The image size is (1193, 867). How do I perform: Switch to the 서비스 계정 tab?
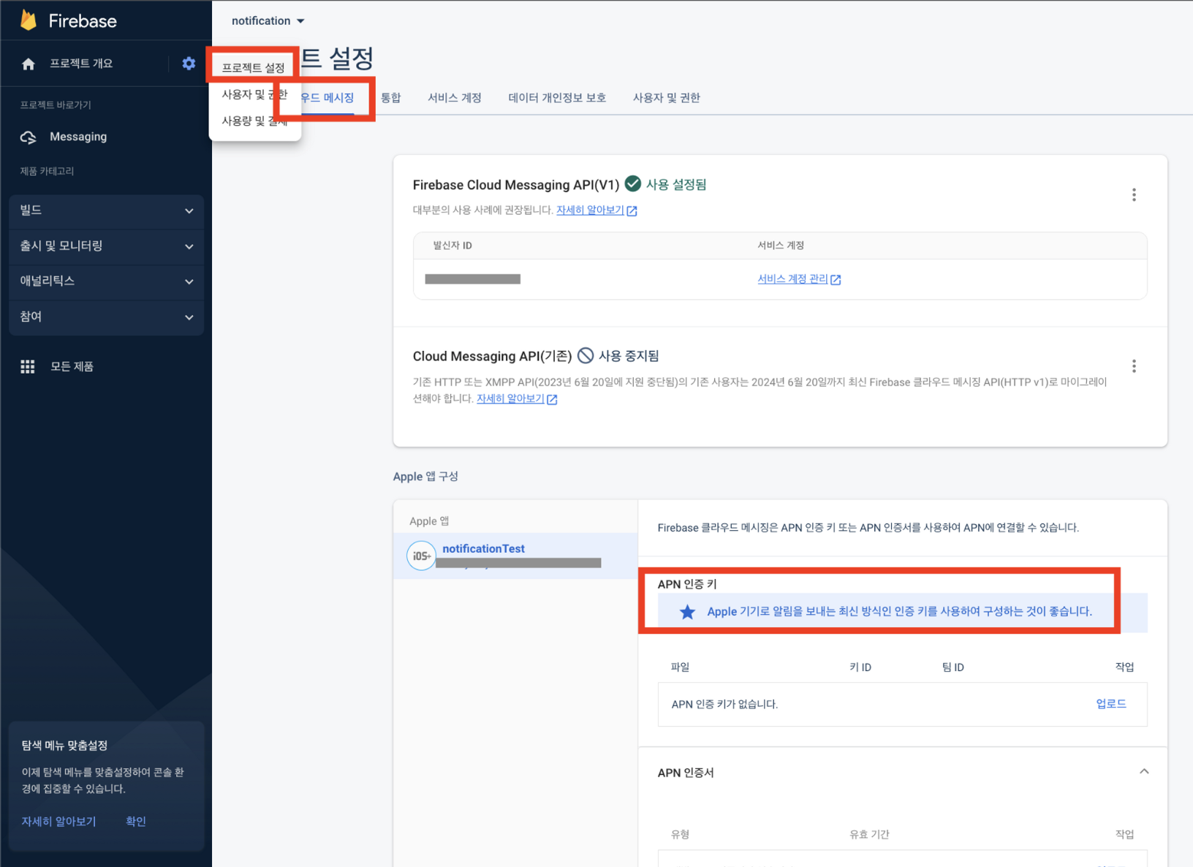pos(455,97)
